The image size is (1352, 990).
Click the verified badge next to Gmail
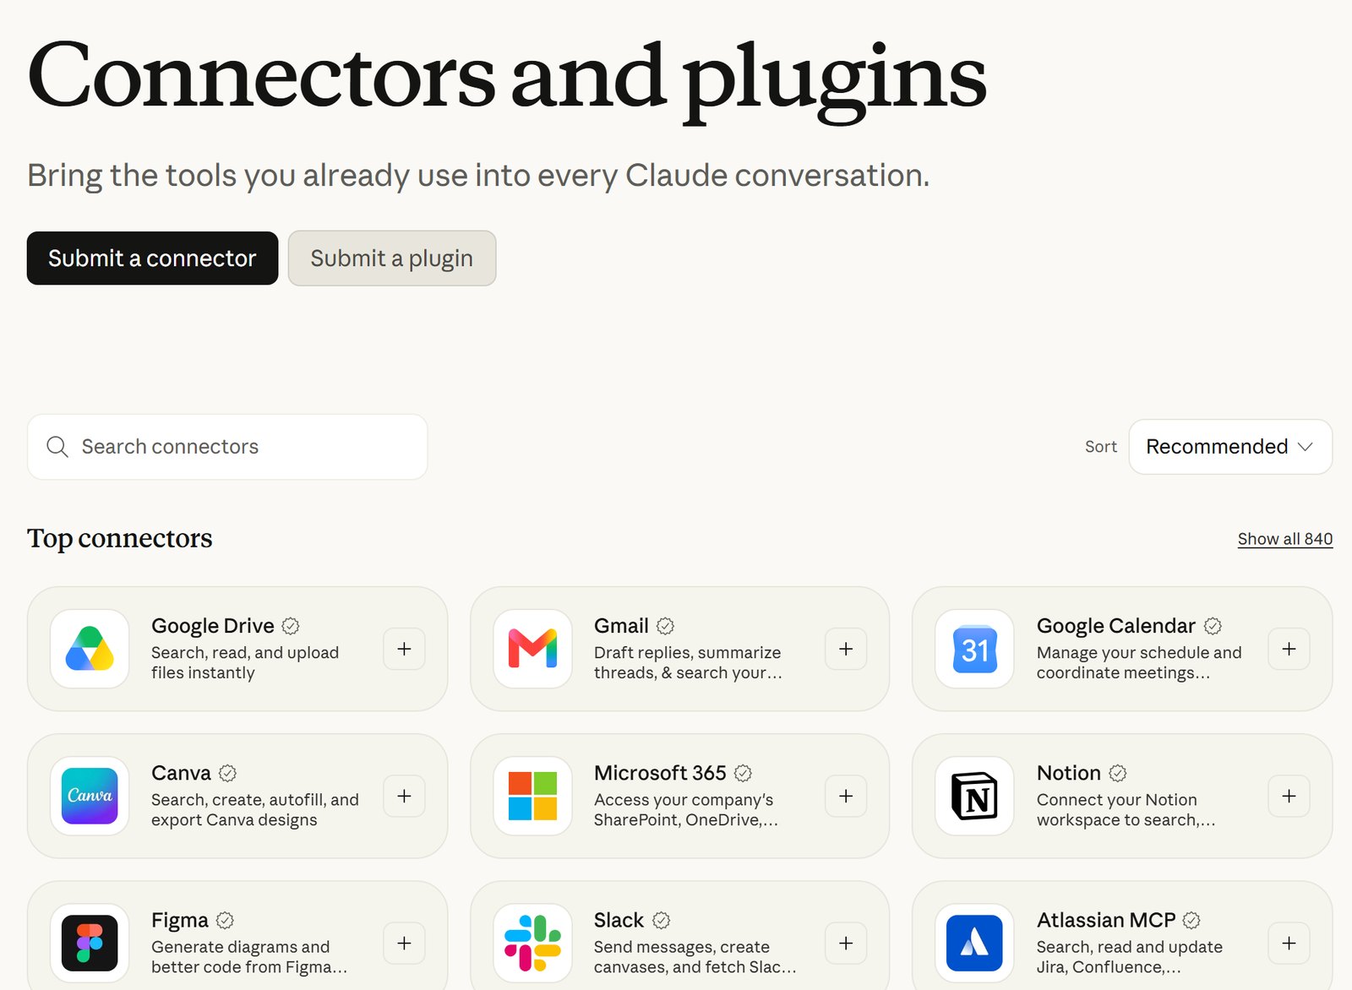(665, 626)
